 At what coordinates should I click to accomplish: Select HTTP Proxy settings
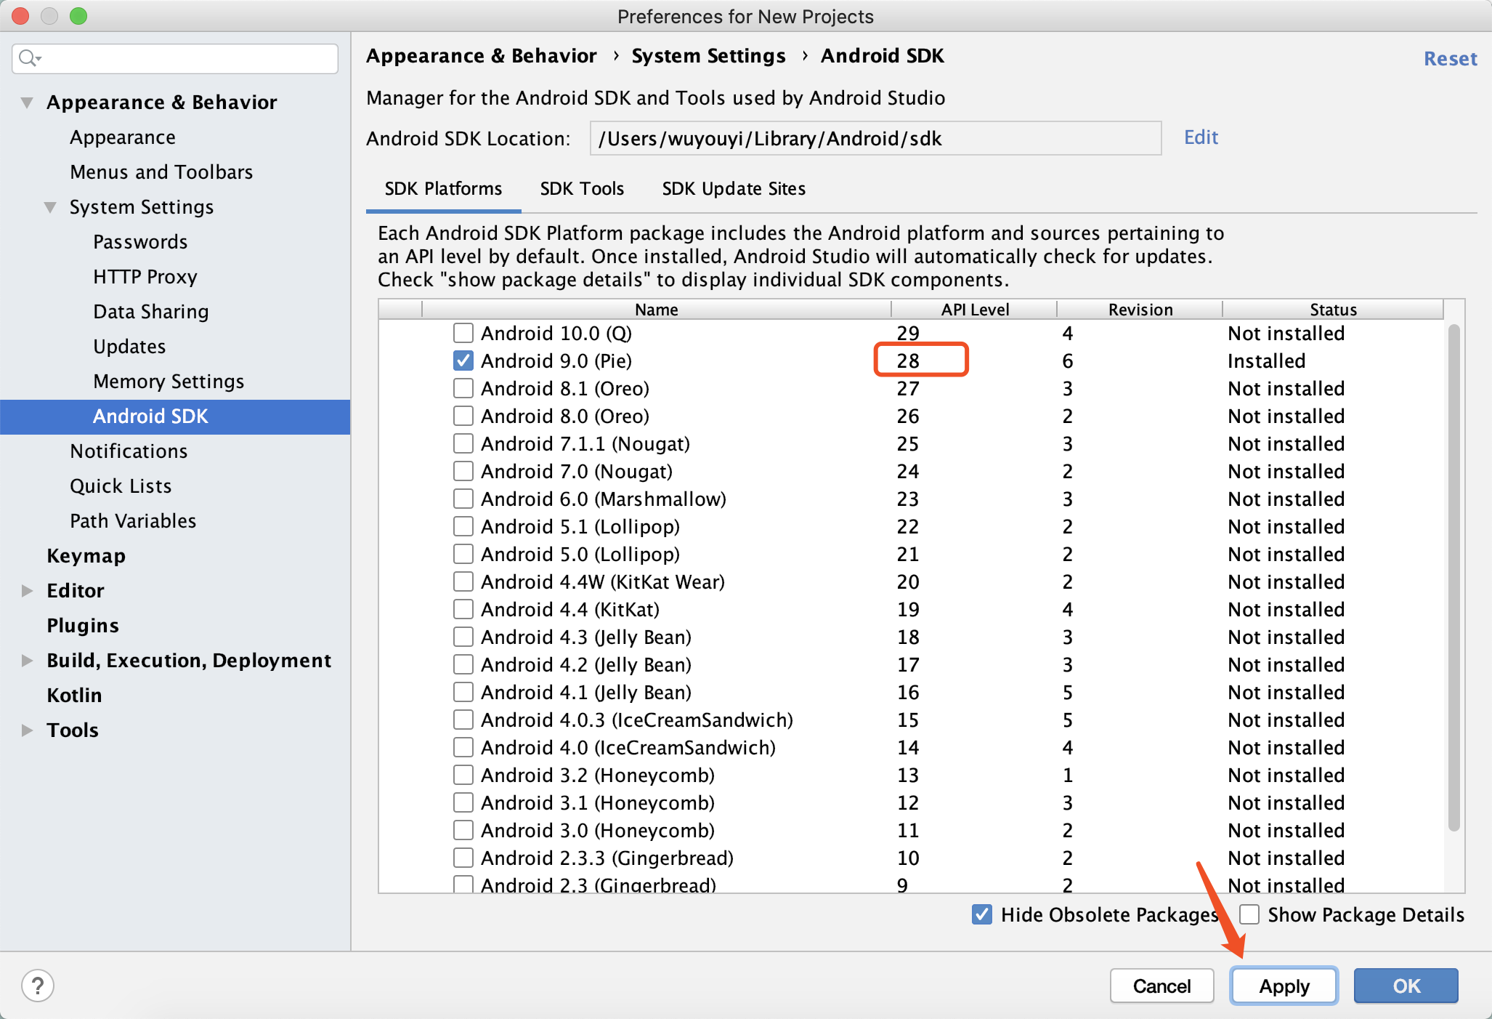click(145, 277)
